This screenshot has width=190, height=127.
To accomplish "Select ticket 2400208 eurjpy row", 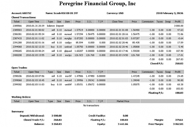I will click(97, 55).
